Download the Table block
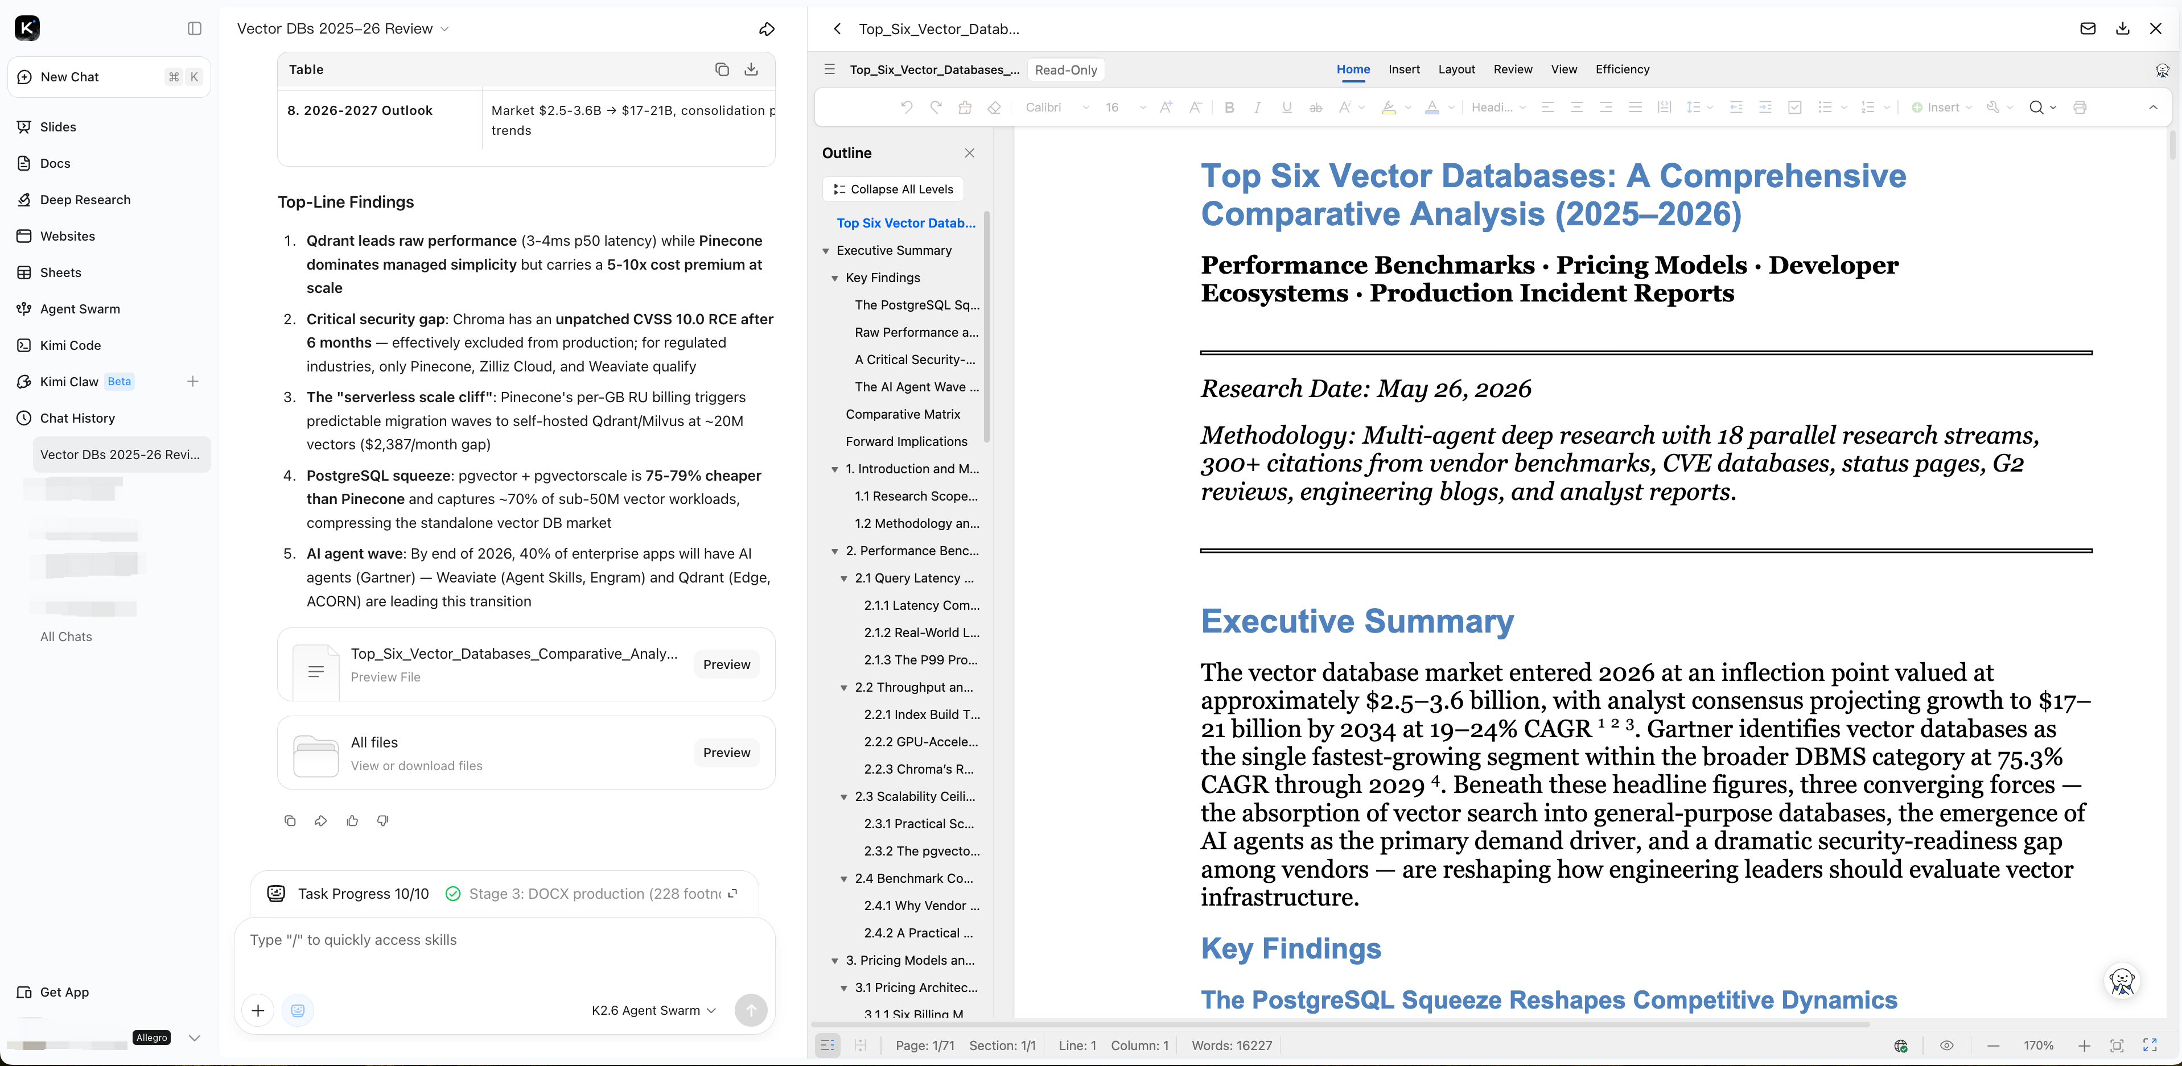 (751, 69)
